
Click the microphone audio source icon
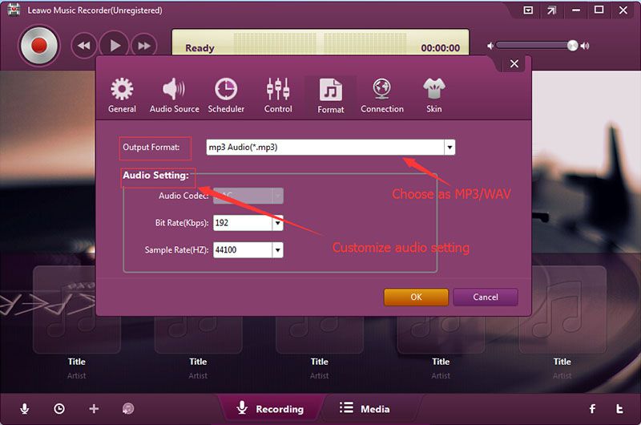pyautogui.click(x=25, y=409)
